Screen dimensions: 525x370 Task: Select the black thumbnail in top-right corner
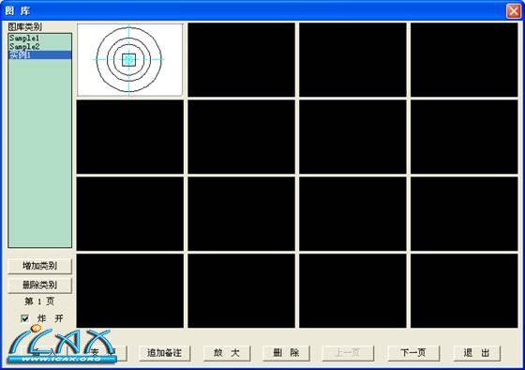coord(464,60)
